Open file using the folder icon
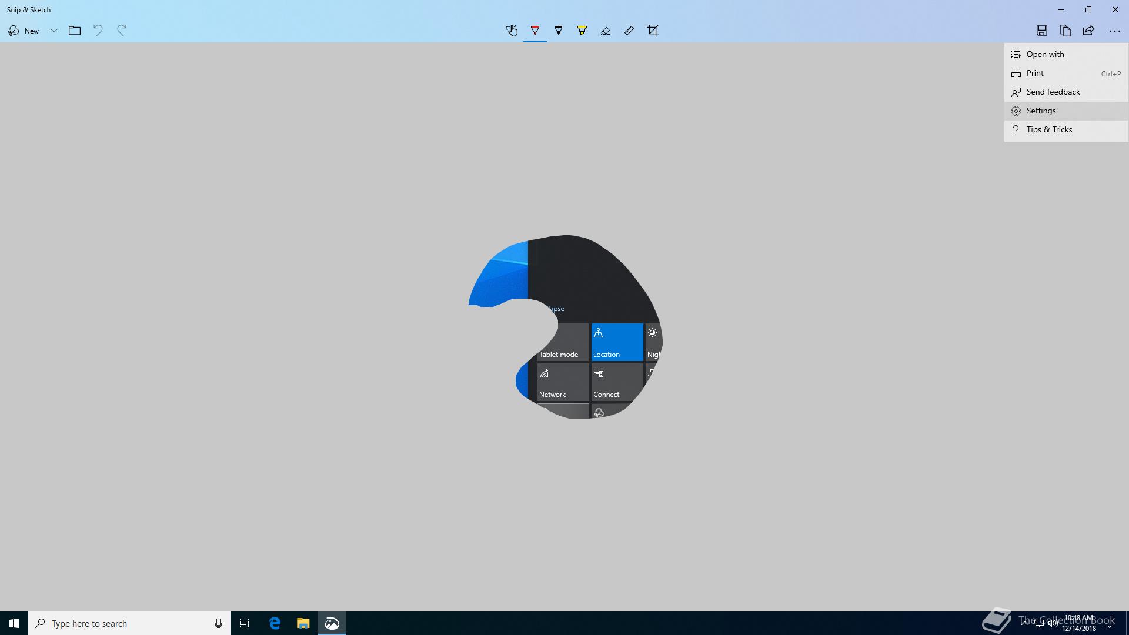 pyautogui.click(x=75, y=31)
